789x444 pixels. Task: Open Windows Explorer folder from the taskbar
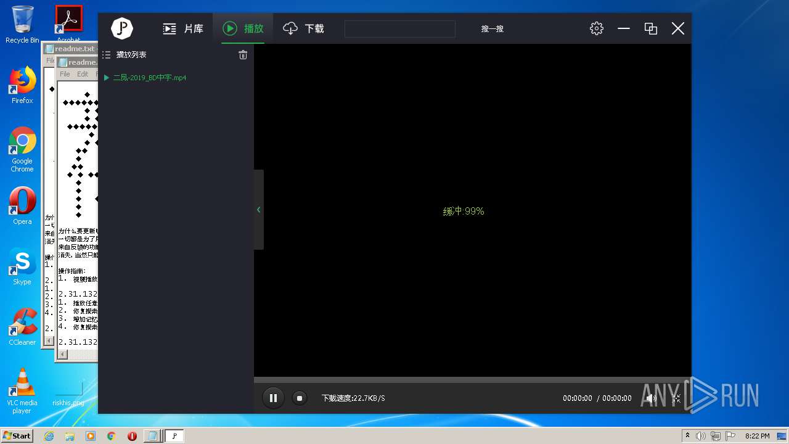click(x=70, y=436)
